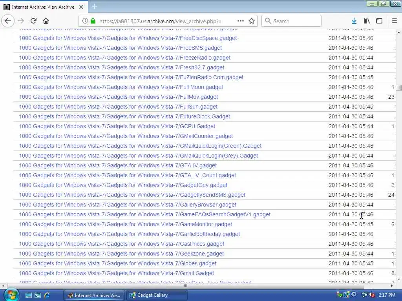Open GMailCounter.gadget link
The width and height of the screenshot is (402, 301).
coord(126,136)
